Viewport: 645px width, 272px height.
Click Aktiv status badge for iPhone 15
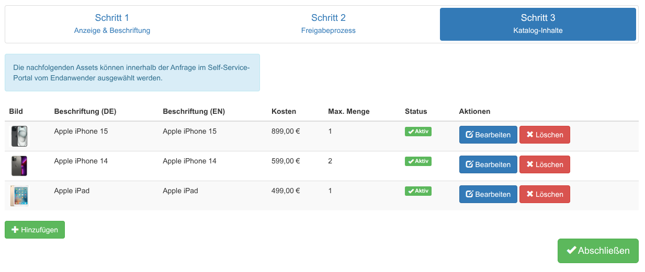[x=418, y=132]
